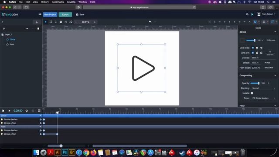Open the projects grid icon

coord(40,14)
